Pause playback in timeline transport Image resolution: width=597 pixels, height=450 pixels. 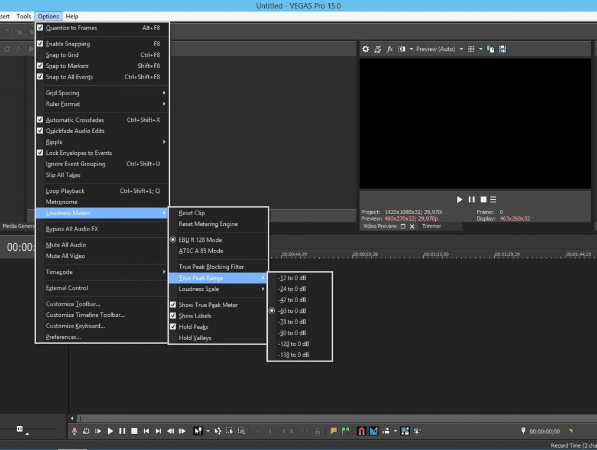pyautogui.click(x=122, y=431)
